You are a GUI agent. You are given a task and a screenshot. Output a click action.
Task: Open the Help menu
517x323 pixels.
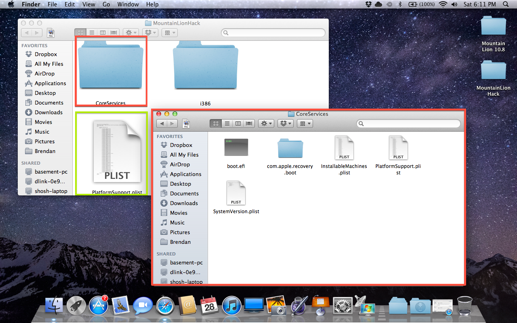click(152, 4)
